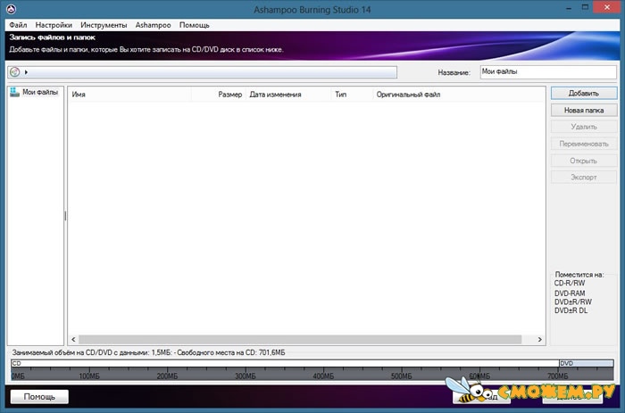Image resolution: width=625 pixels, height=413 pixels.
Task: Close the Ashampoo Burning Studio window
Action: [607, 7]
